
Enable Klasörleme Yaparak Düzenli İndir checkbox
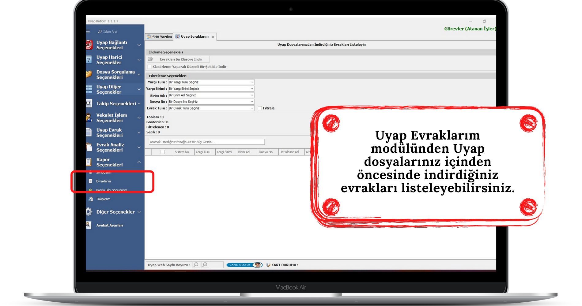(149, 67)
